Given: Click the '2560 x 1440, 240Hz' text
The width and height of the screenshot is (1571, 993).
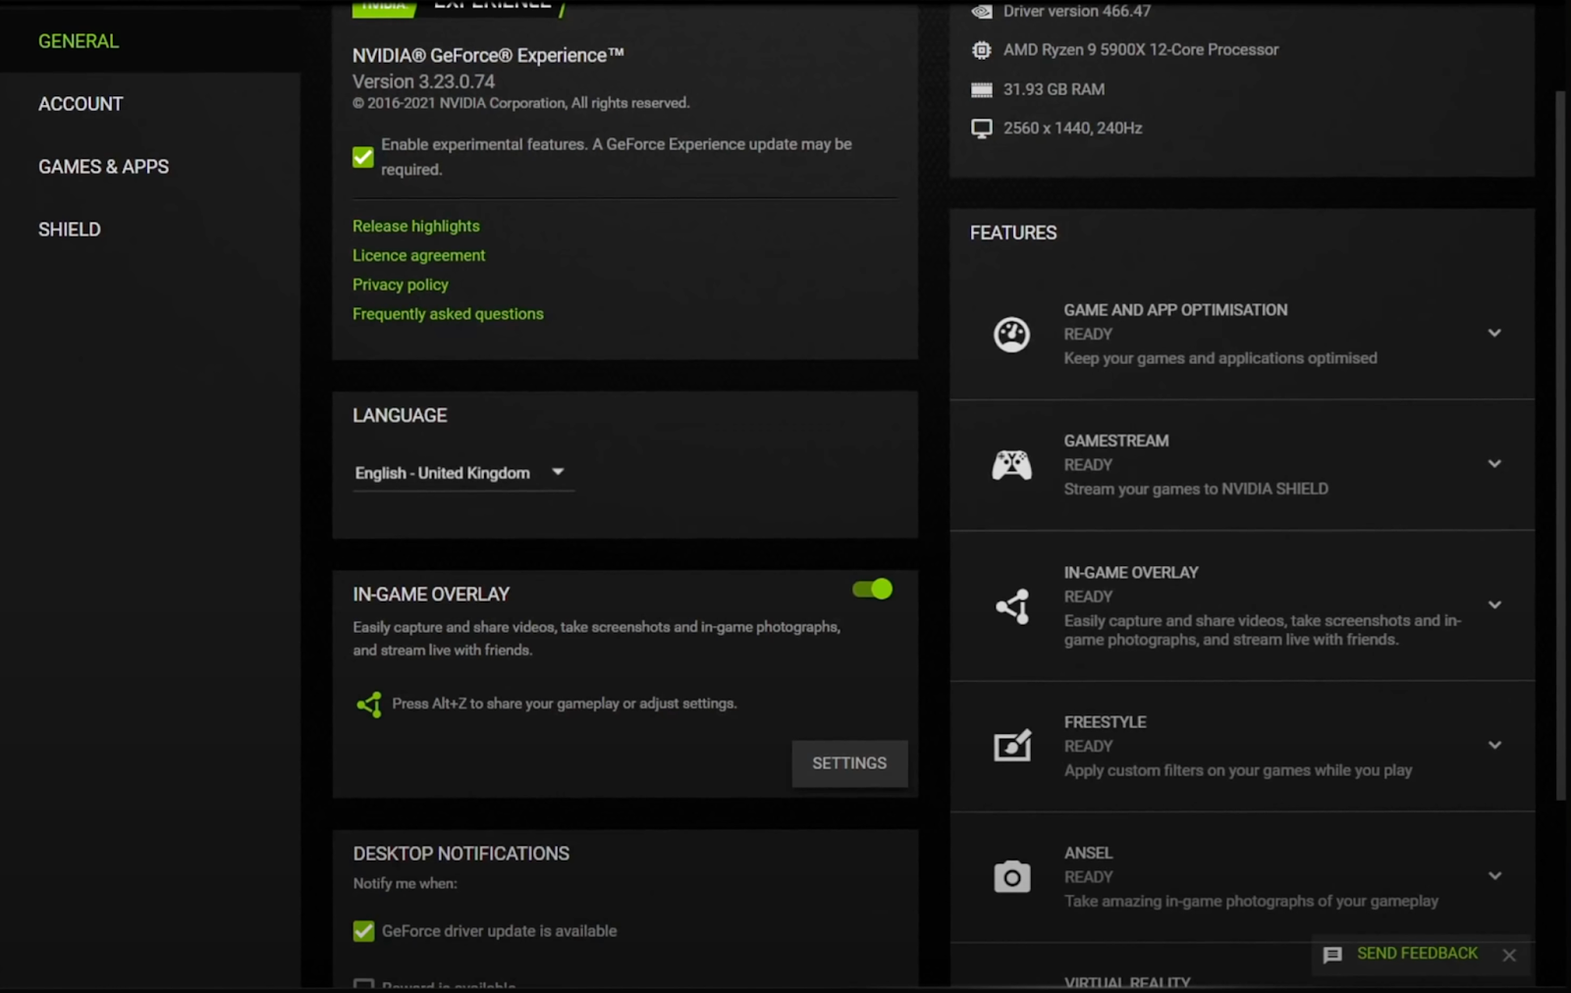Looking at the screenshot, I should pos(1072,129).
